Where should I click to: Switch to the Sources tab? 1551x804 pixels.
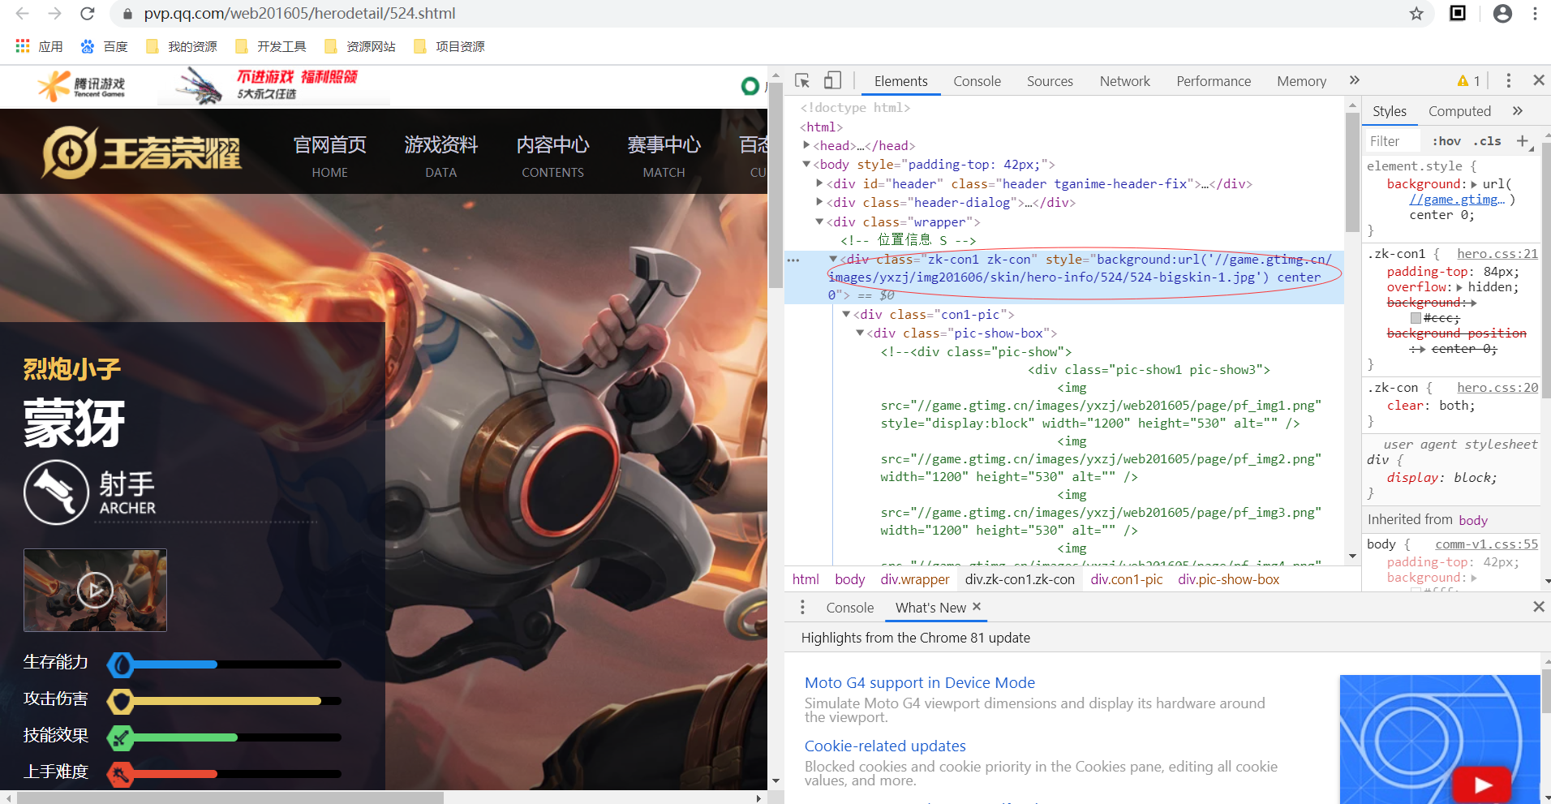(1050, 81)
